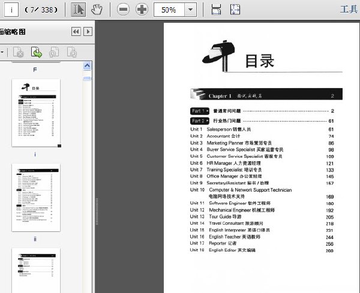
Task: Click Unit 13 Tour Guide entry
Action: [x=262, y=217]
